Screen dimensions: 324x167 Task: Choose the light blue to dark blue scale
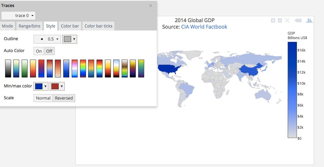coord(66,69)
